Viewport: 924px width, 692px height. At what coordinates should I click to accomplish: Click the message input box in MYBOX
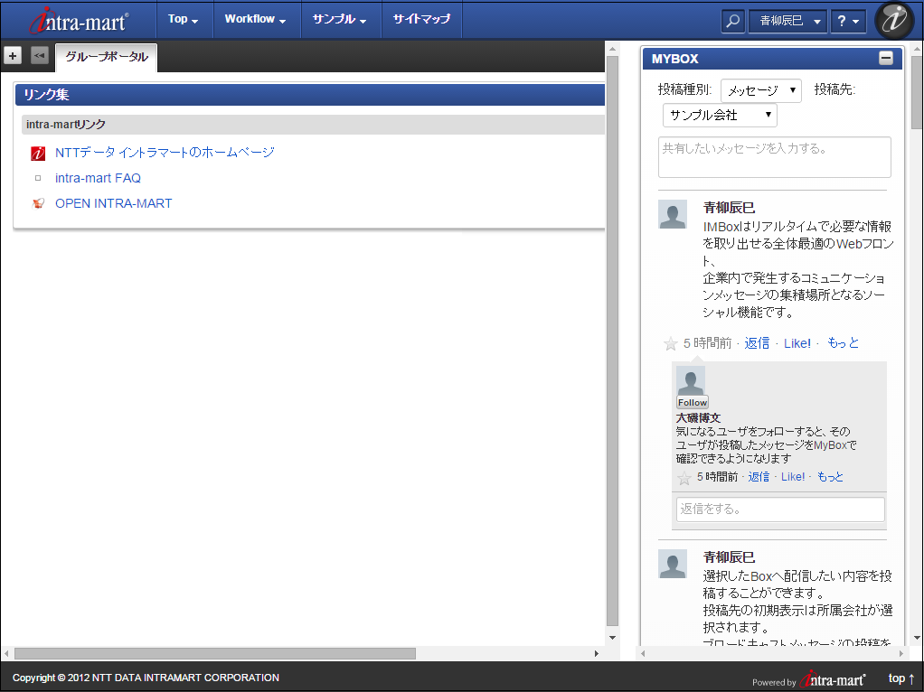774,157
